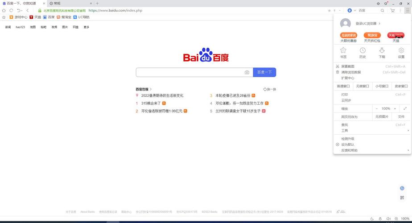Open 百度热搜 heading link

click(144, 89)
